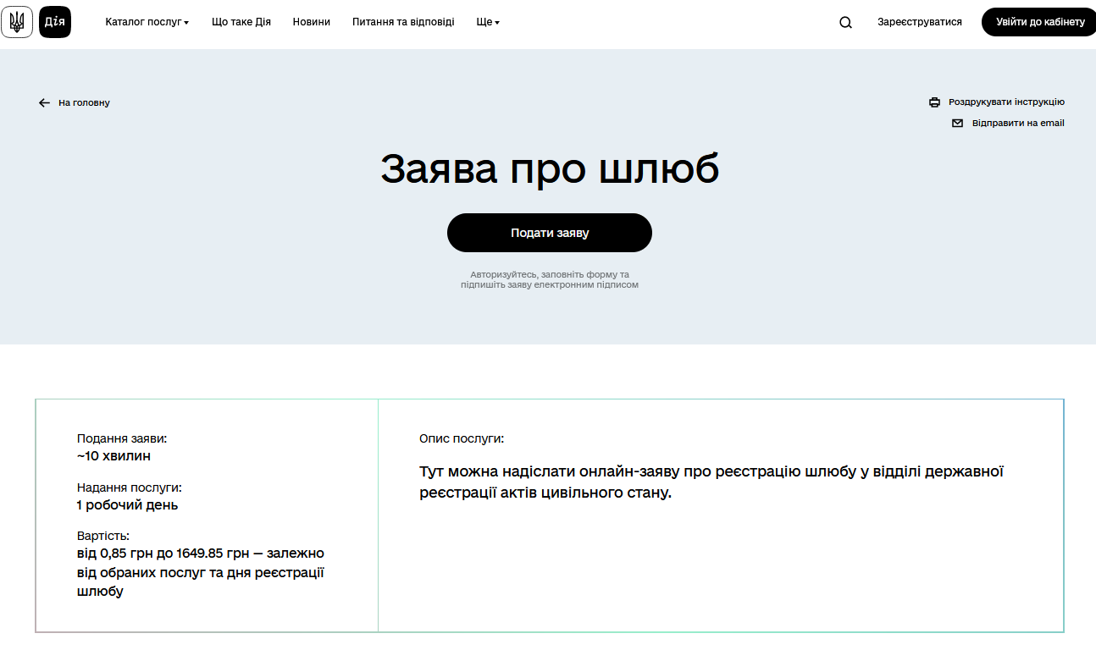This screenshot has height=672, width=1096.
Task: Expand the Каталог послуг dropdown
Action: 147,22
